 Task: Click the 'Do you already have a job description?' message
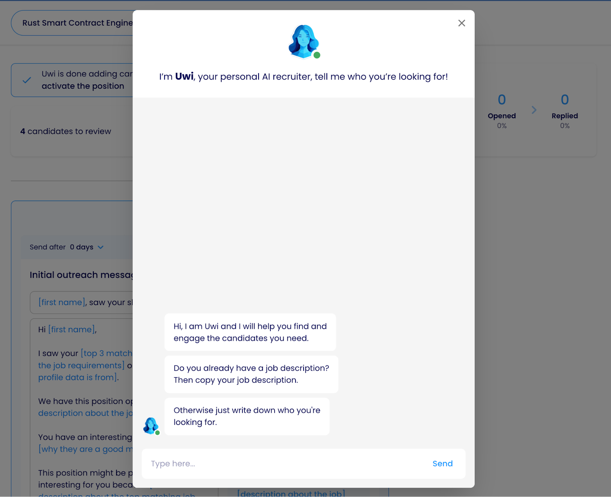tap(251, 374)
